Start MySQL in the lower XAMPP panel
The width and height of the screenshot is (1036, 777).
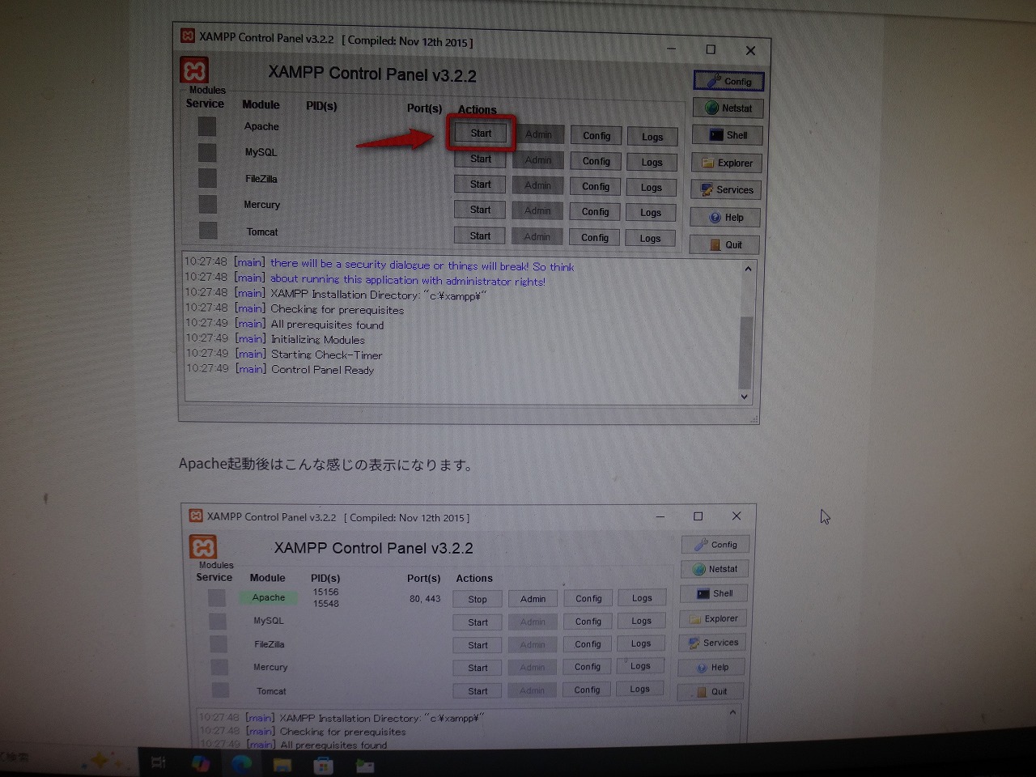click(478, 622)
